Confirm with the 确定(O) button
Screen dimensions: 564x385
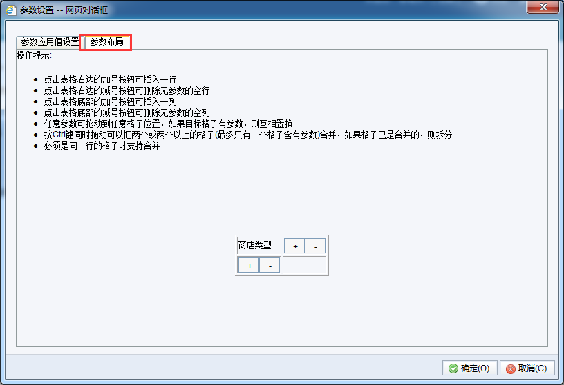[470, 368]
